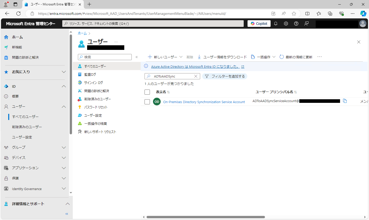Screen dimensions: 369x220
Task: Select 削除済みのユーザー in left sidebar
Action: tap(27, 127)
